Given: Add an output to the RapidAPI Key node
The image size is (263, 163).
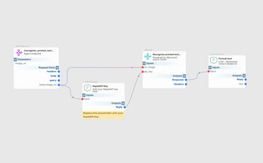Looking at the screenshot, I should (x=123, y=103).
